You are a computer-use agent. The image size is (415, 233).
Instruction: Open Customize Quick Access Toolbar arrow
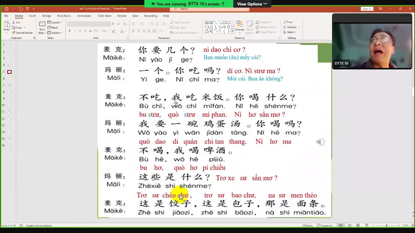coord(34,9)
